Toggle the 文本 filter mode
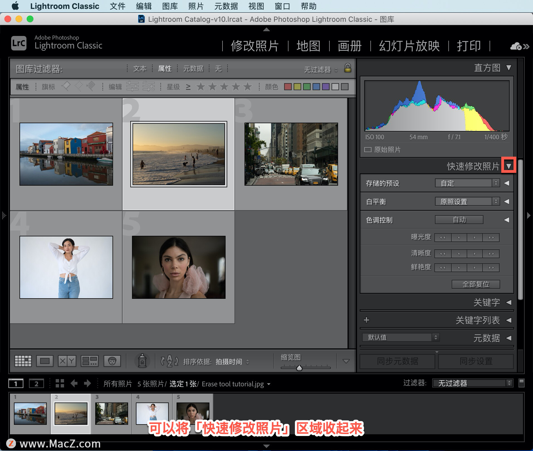Screen dimensions: 533x451 (140, 69)
